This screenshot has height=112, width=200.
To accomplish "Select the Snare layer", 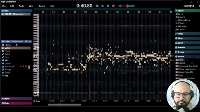I will [x=7, y=72].
